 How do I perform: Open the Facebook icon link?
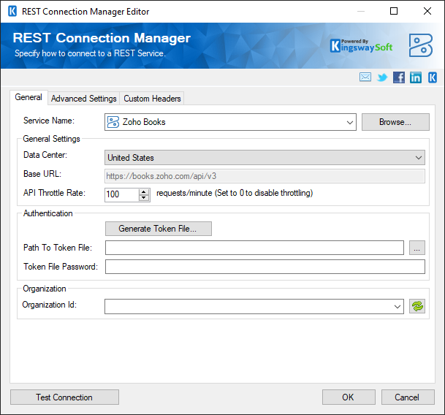tap(399, 77)
